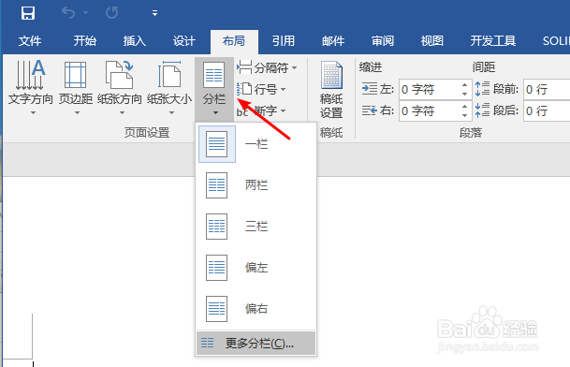Open the 文件 tab
Screen dimensions: 570x367
[30, 41]
